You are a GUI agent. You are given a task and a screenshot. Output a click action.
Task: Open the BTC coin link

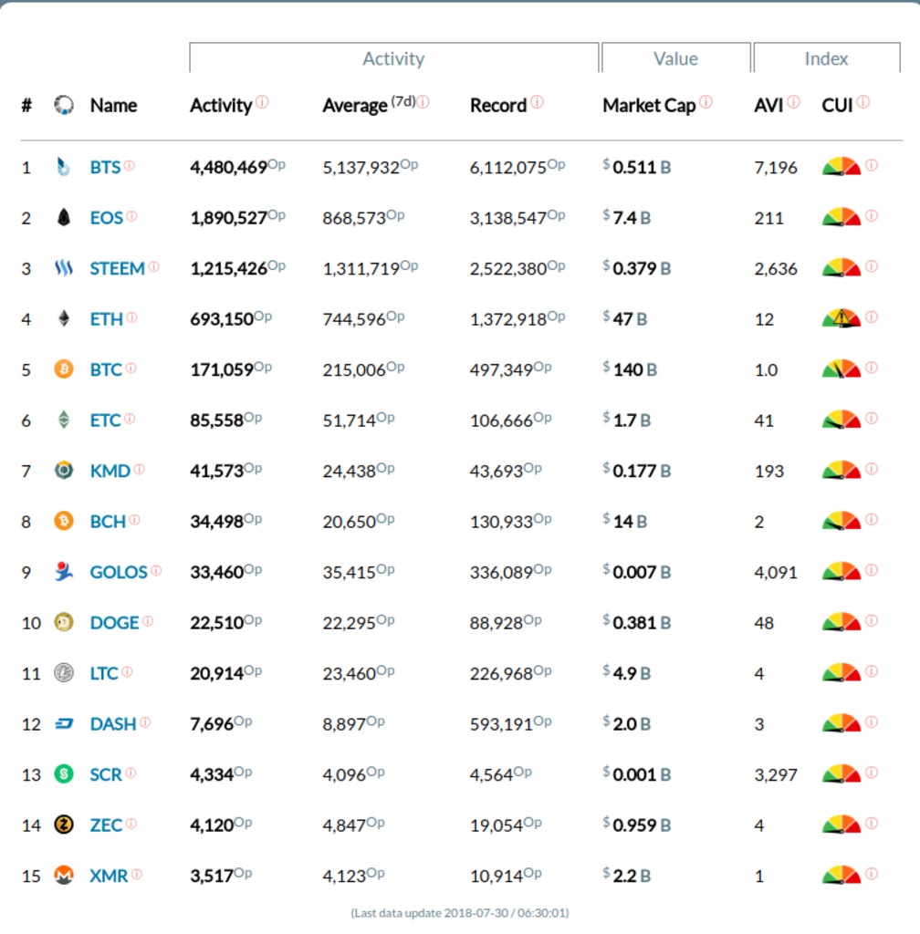(x=106, y=370)
